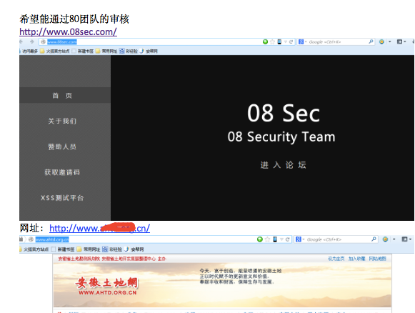
Task: Click the refresh icon in the ahtd address bar
Action: pyautogui.click(x=287, y=239)
